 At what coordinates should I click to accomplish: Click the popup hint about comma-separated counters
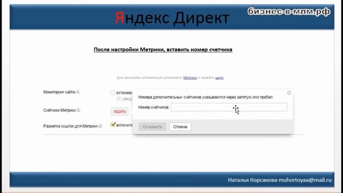tap(205, 97)
